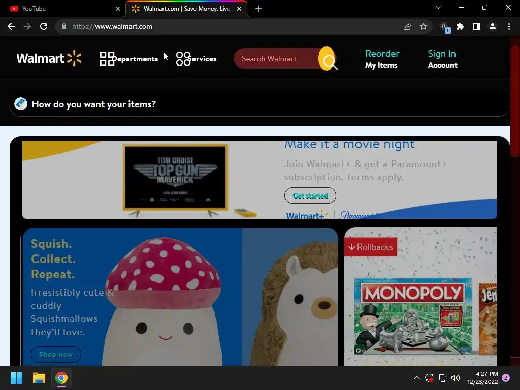The height and width of the screenshot is (390, 520).
Task: Click the Rollbacks red badge
Action: click(x=370, y=247)
